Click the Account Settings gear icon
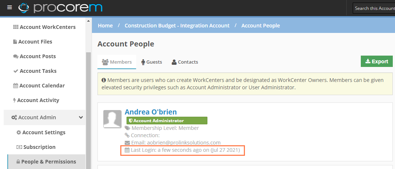 pyautogui.click(x=19, y=132)
